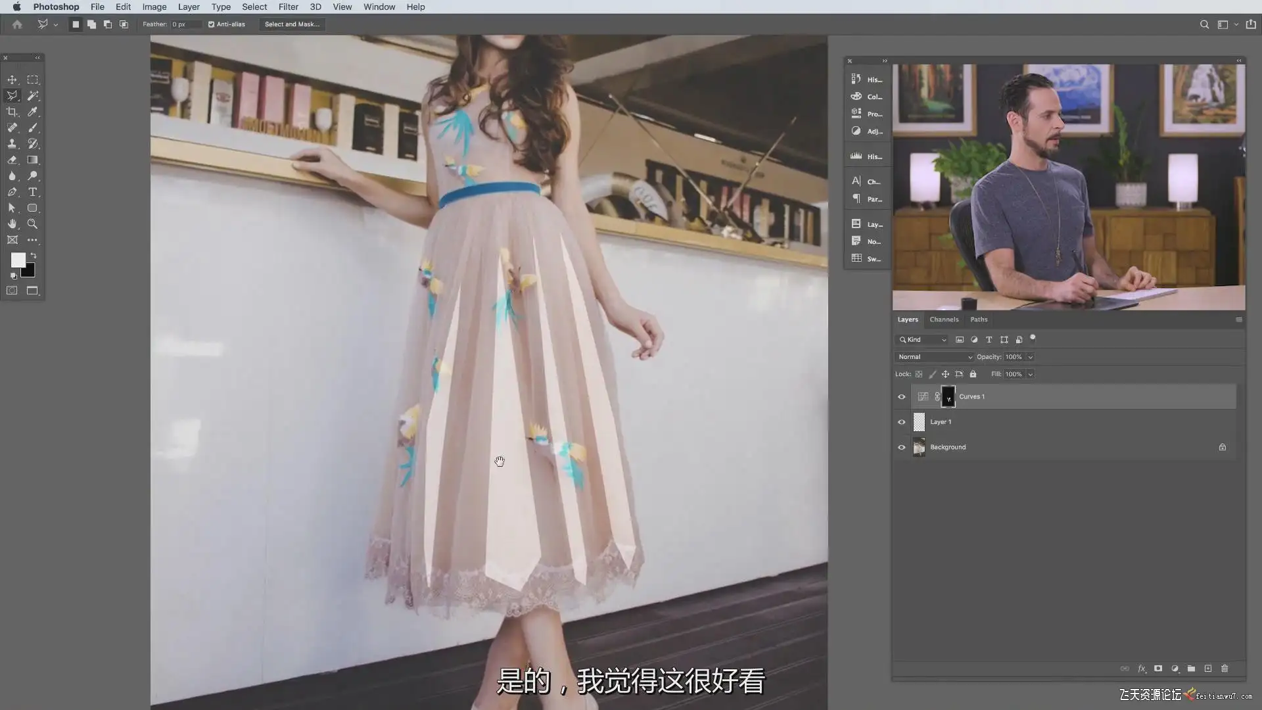Select the Crop tool
This screenshot has height=710, width=1262.
(x=12, y=112)
